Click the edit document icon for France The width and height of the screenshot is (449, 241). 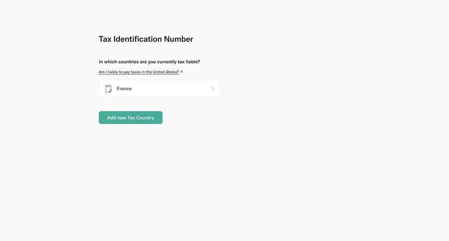point(109,89)
